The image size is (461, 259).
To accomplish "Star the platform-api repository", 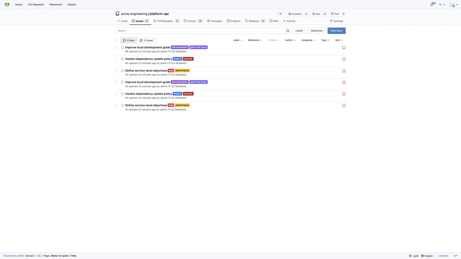I will click(x=316, y=14).
